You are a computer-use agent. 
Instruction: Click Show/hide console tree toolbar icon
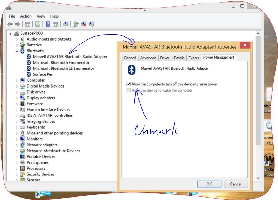pos(28,24)
